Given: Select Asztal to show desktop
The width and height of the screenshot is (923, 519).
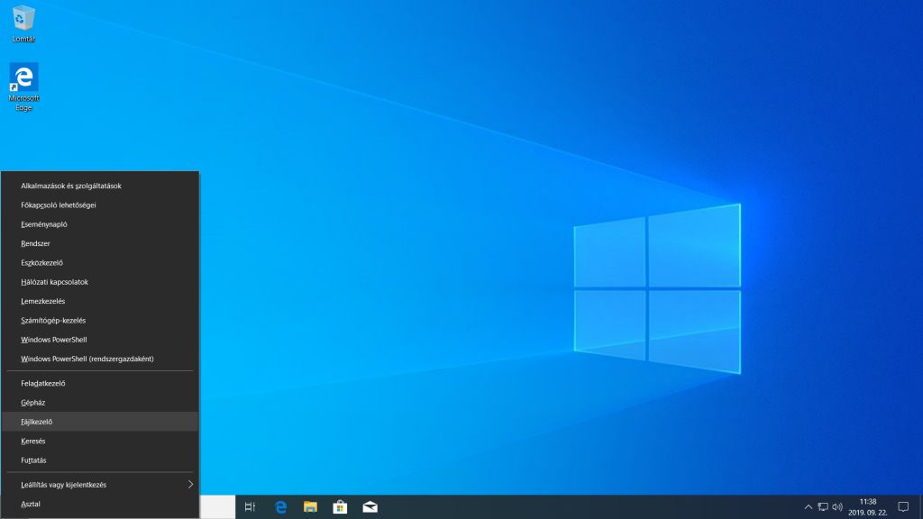Looking at the screenshot, I should 100,505.
